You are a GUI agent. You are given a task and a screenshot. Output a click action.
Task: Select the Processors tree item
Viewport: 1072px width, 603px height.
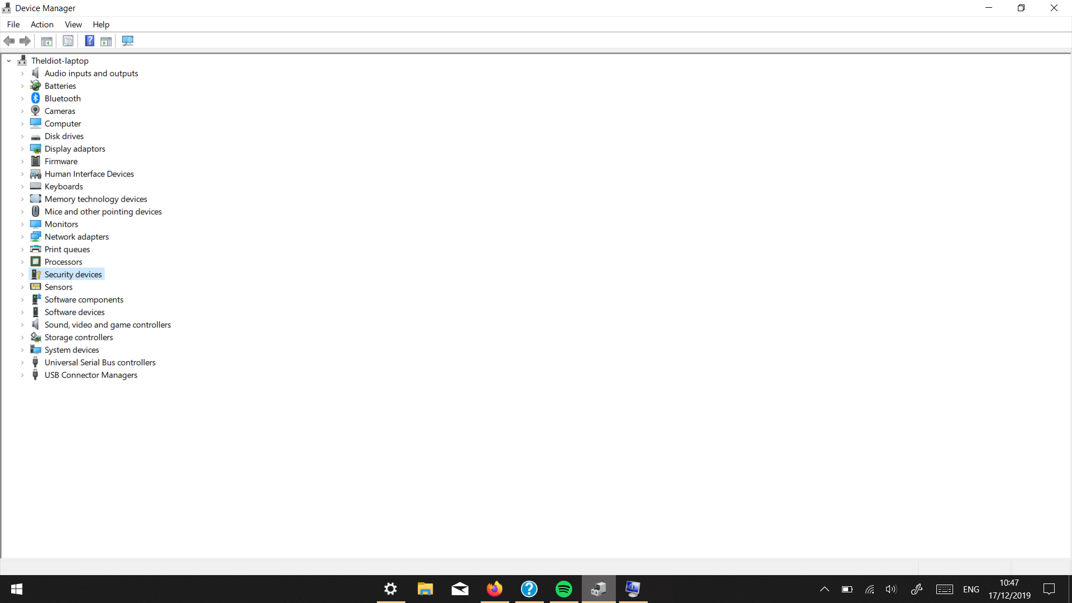point(63,262)
